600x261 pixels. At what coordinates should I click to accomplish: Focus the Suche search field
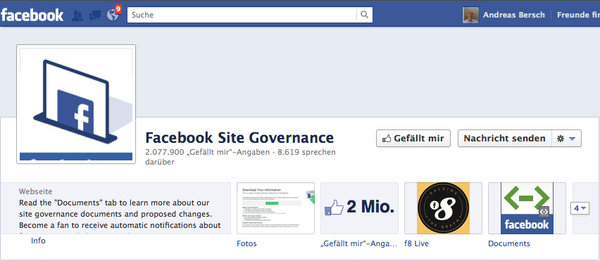click(242, 15)
